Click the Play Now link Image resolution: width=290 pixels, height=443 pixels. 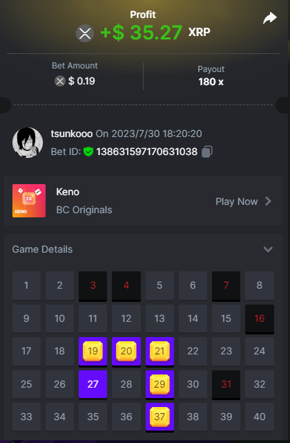click(236, 201)
